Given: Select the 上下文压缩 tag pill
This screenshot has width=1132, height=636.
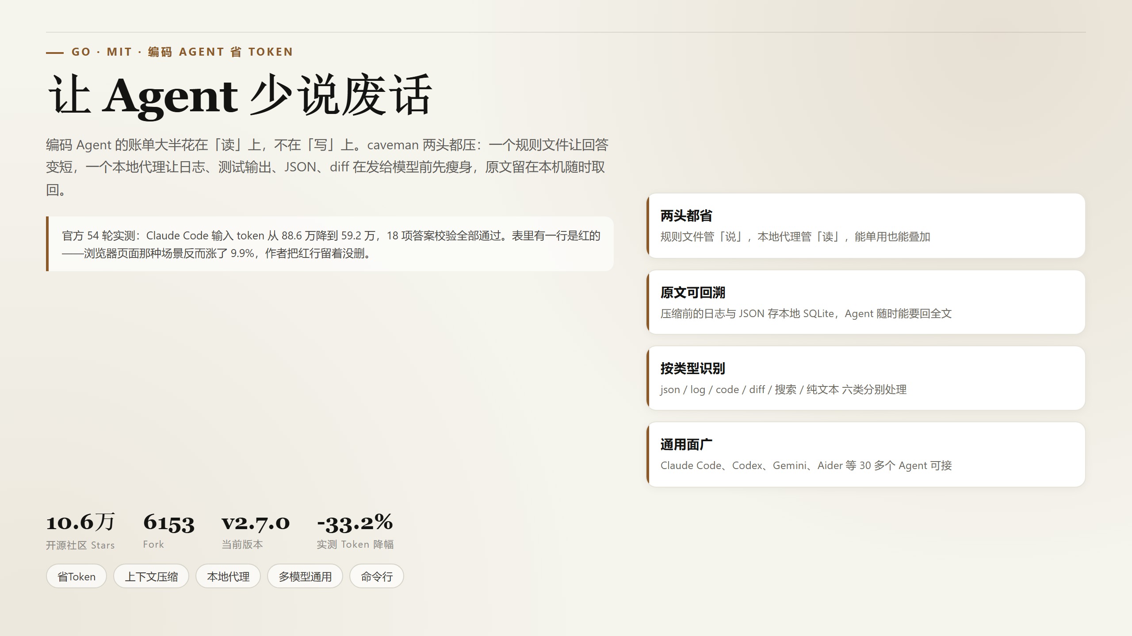Looking at the screenshot, I should tap(151, 576).
